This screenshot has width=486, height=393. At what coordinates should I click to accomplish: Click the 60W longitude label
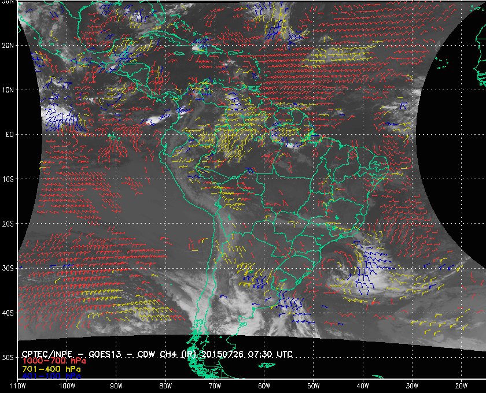[x=264, y=386]
